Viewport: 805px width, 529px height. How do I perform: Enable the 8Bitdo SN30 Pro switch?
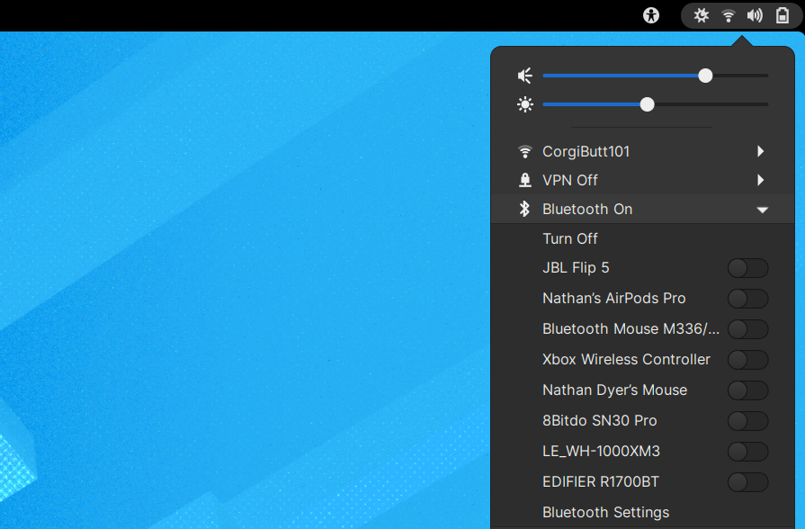748,421
